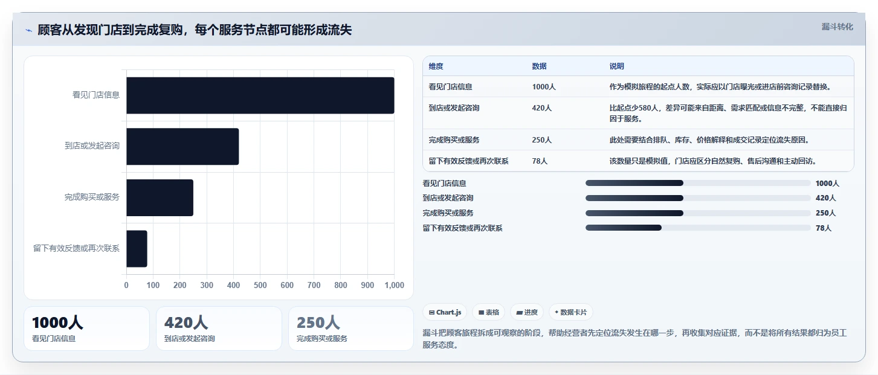
Task: Click the 1,000 tick on the chart x-axis
Action: [x=394, y=285]
